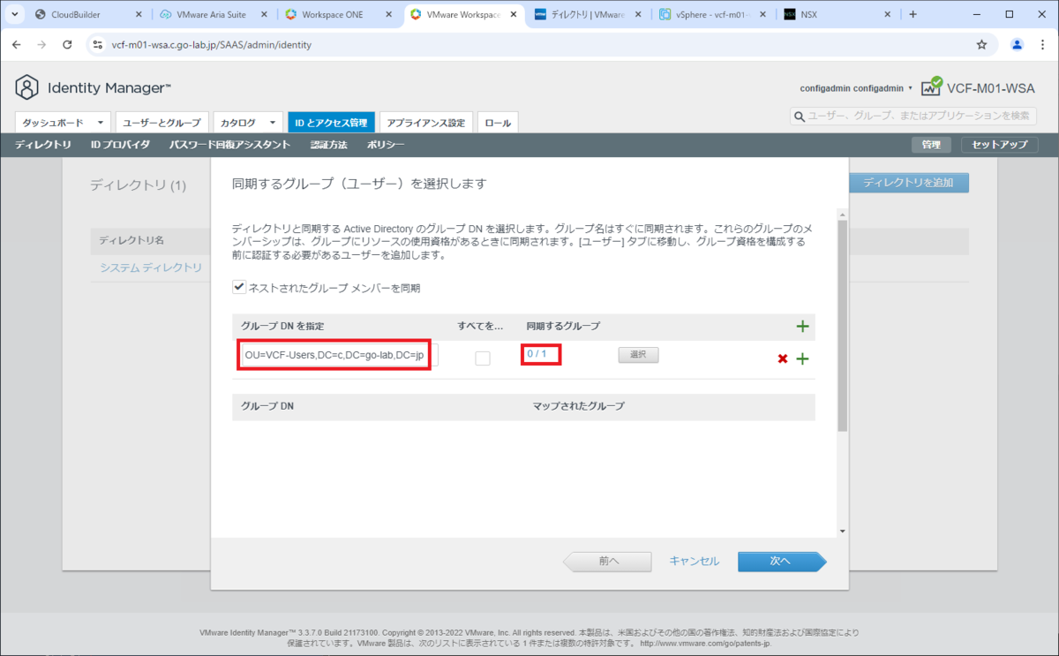The image size is (1059, 656).
Task: Open Chrome tab search chevron
Action: pos(16,14)
